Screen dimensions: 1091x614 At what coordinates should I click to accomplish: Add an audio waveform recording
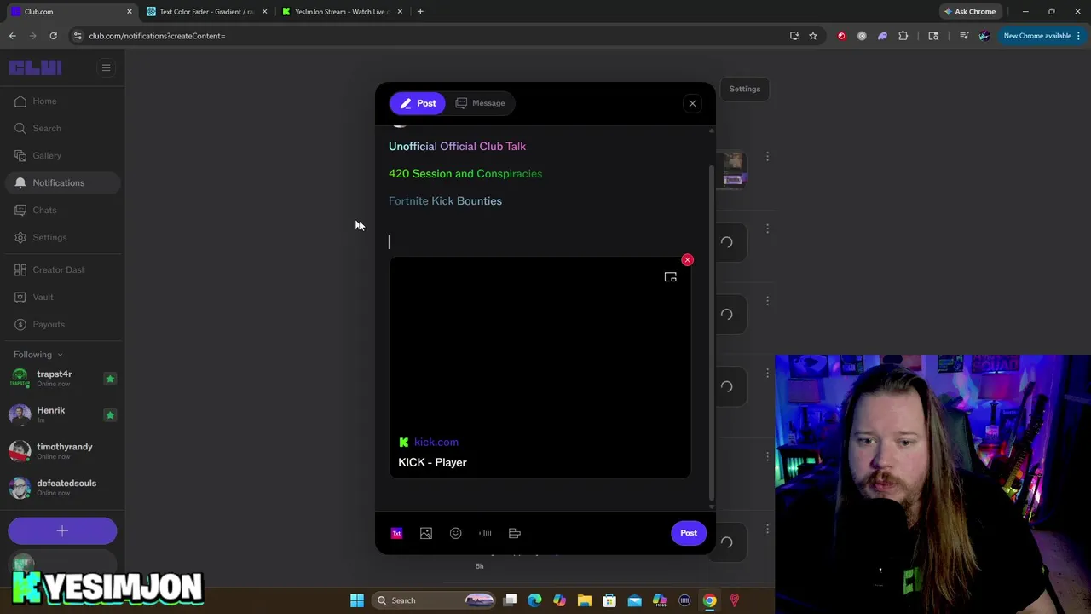[x=485, y=533]
